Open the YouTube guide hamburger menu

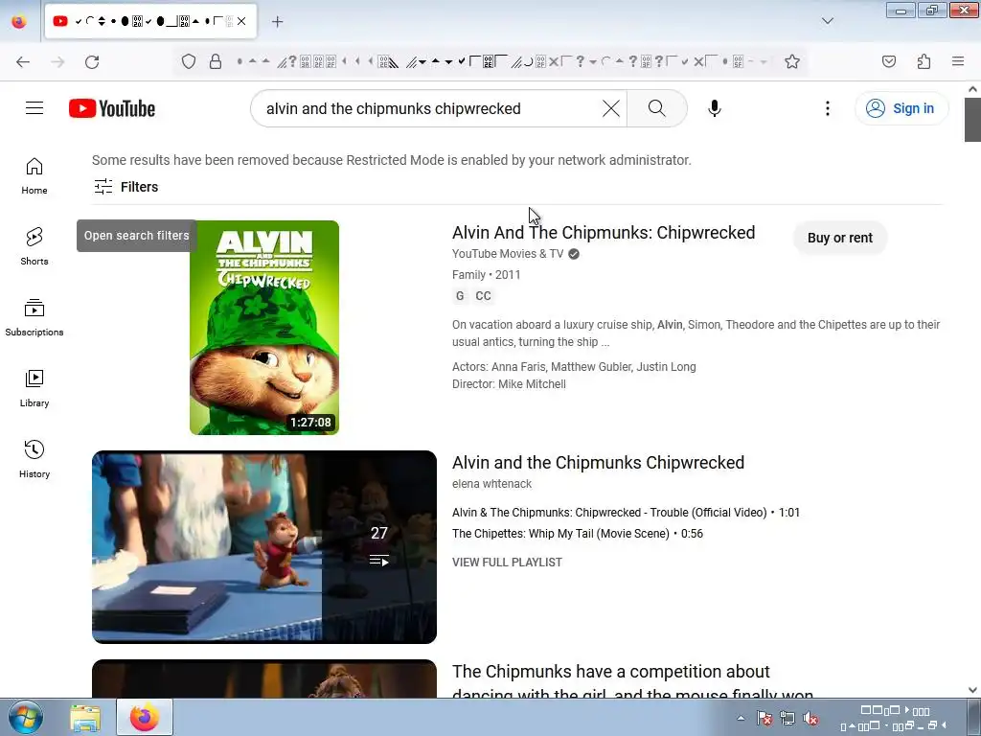[34, 108]
